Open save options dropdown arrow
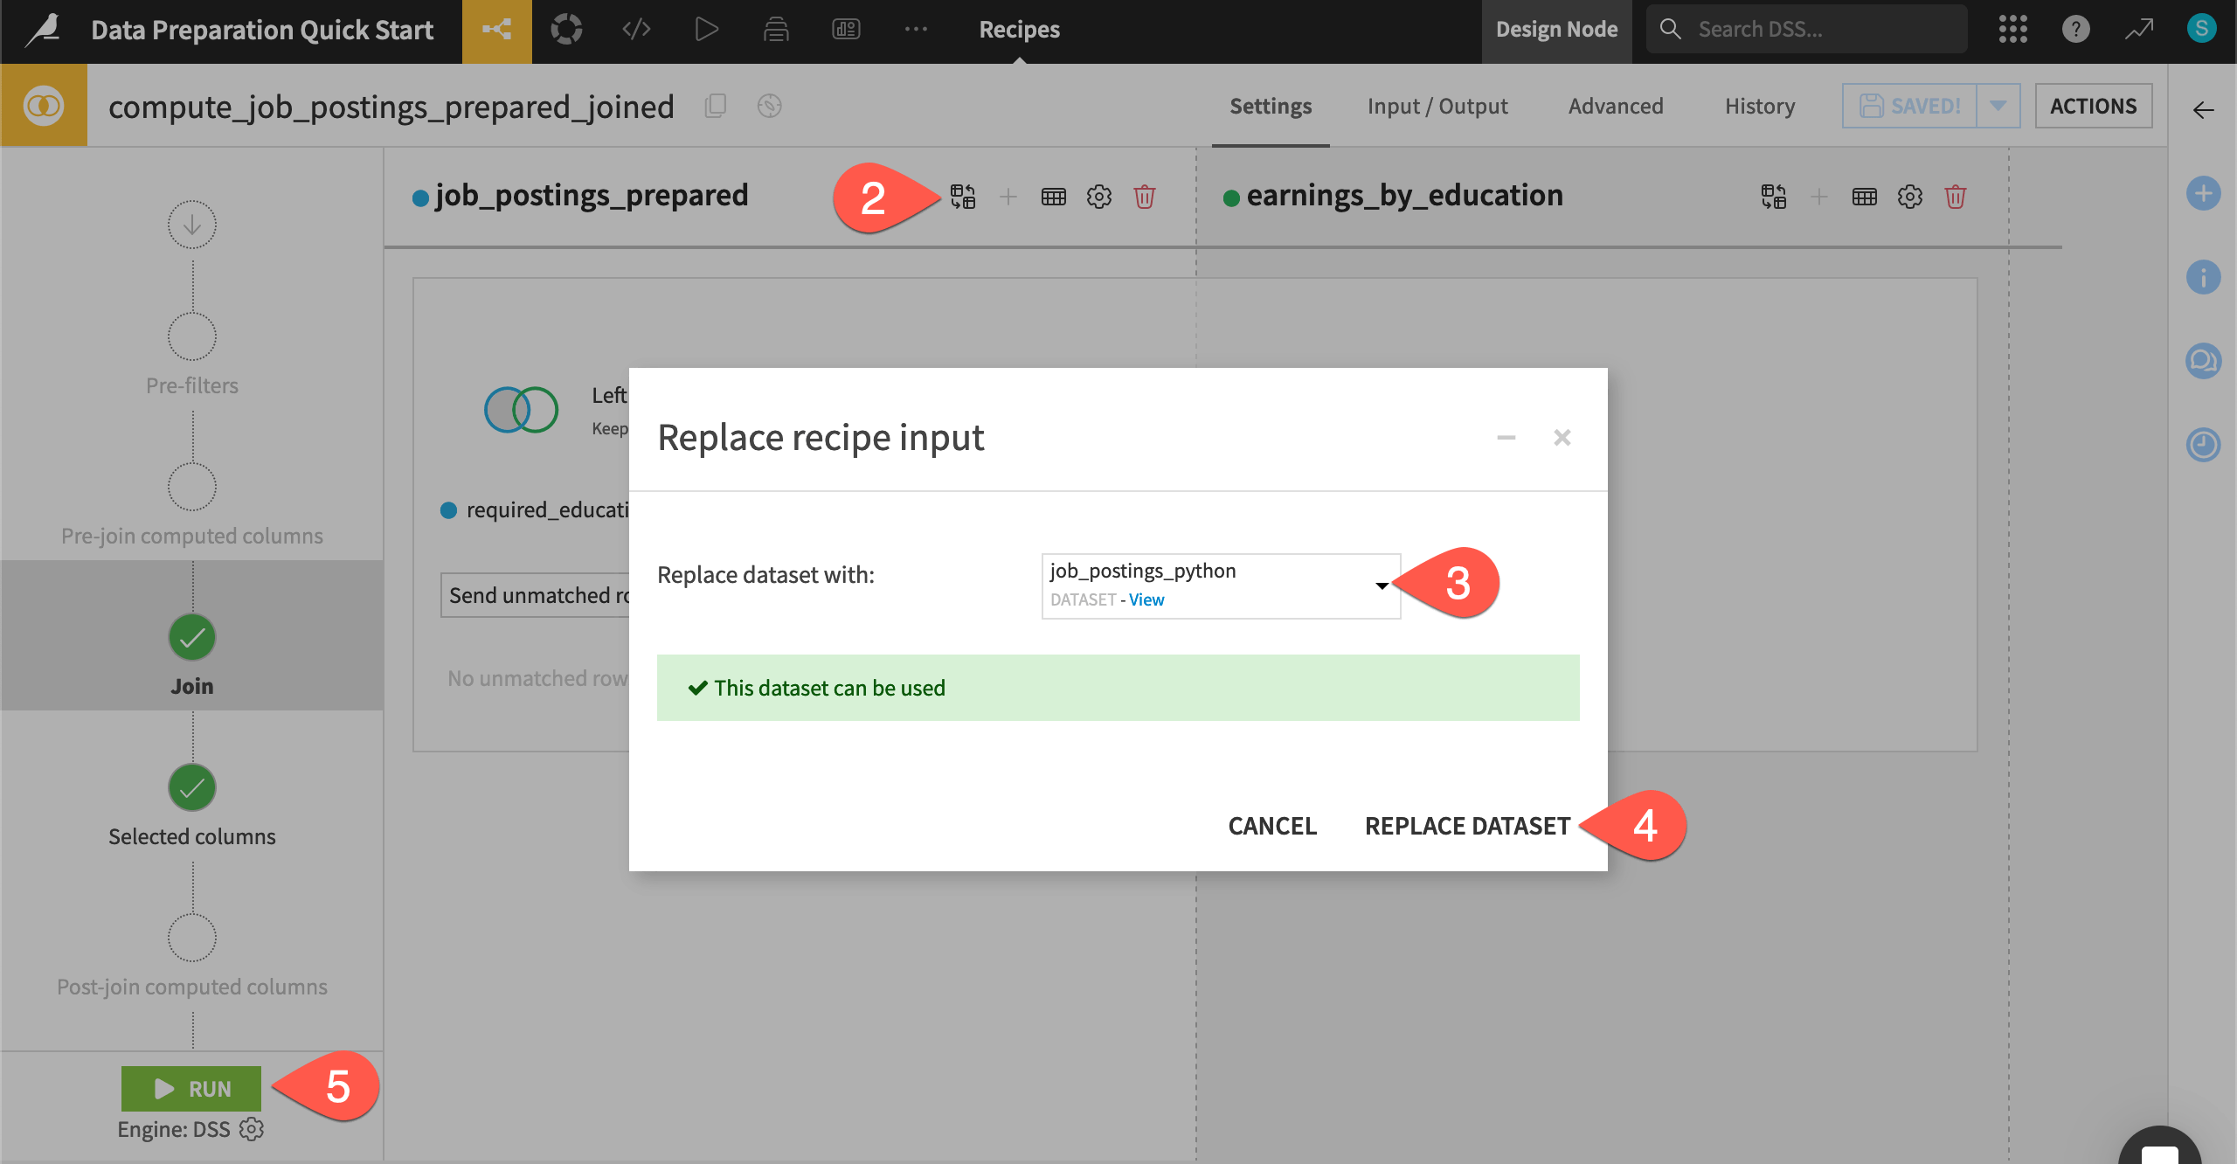 (x=1998, y=106)
